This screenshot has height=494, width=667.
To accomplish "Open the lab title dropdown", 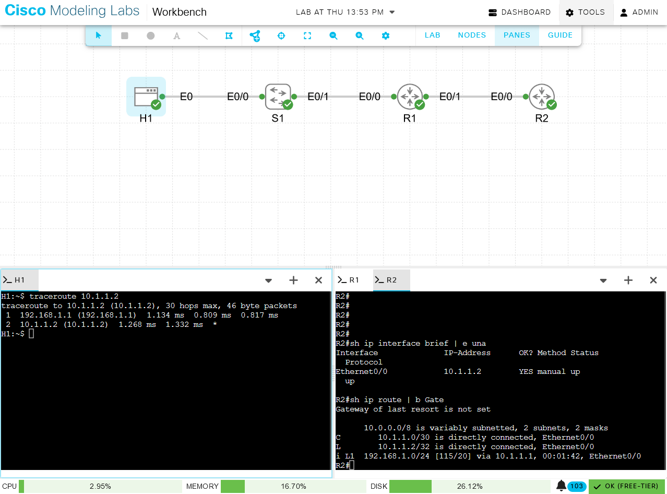I will (x=392, y=12).
